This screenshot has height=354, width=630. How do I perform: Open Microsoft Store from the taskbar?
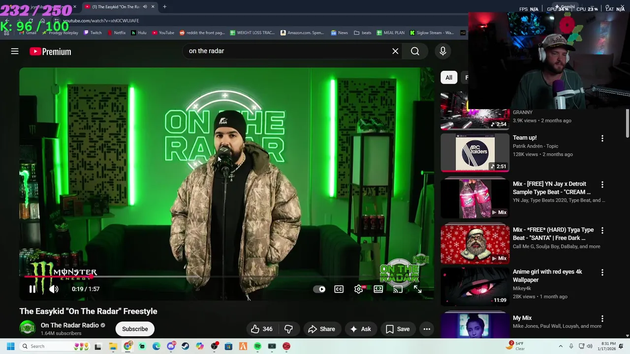click(x=228, y=346)
